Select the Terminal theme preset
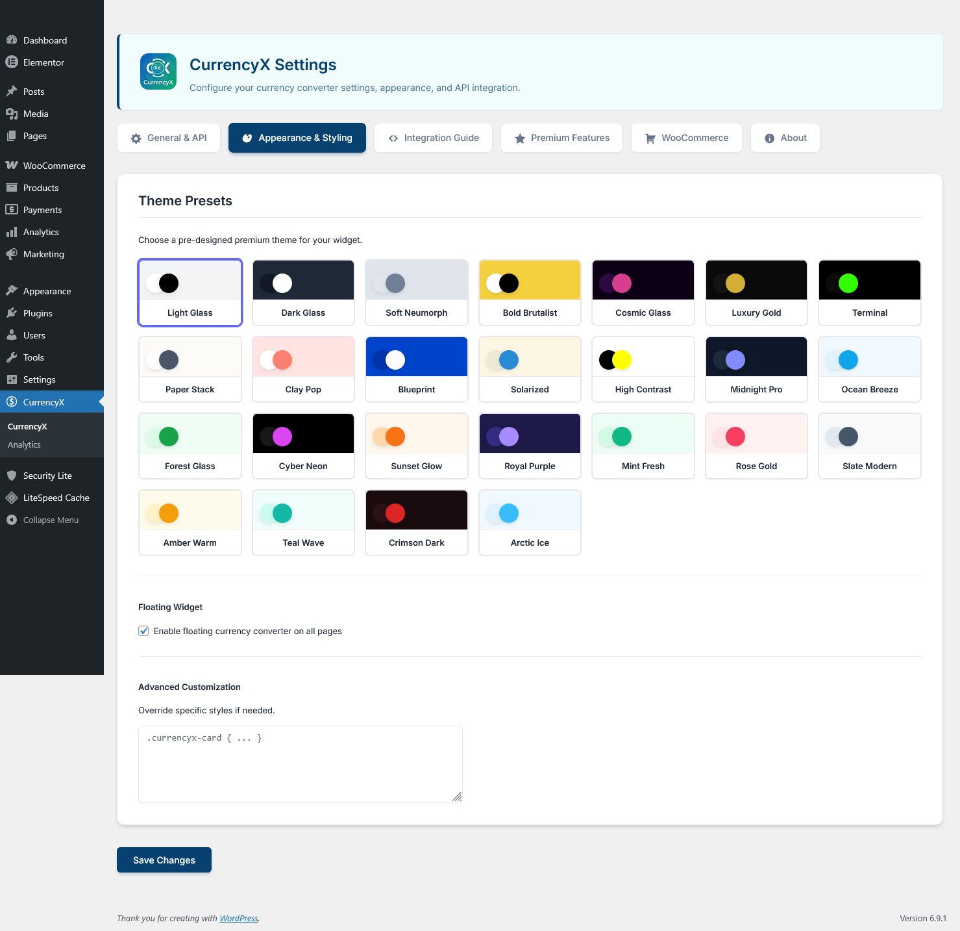Screen dimensions: 960x931 pos(869,292)
